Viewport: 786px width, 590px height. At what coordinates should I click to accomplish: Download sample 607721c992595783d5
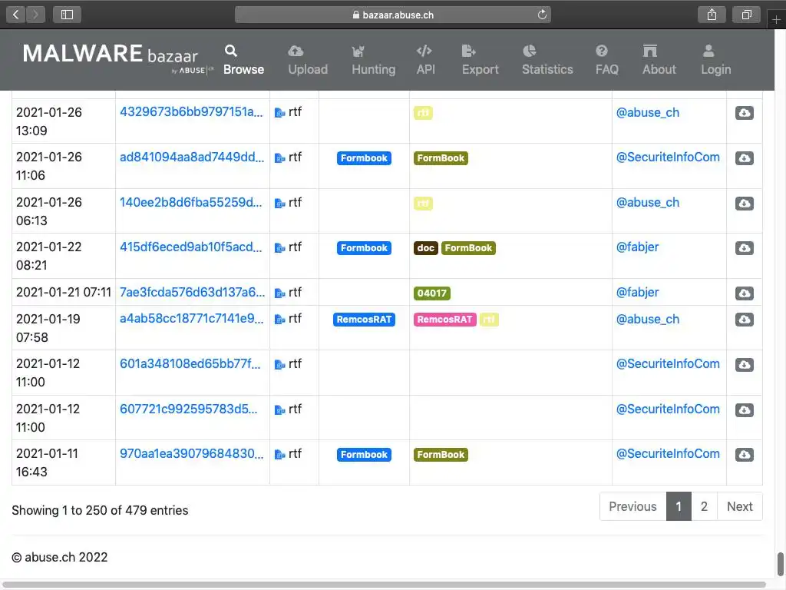pyautogui.click(x=745, y=410)
